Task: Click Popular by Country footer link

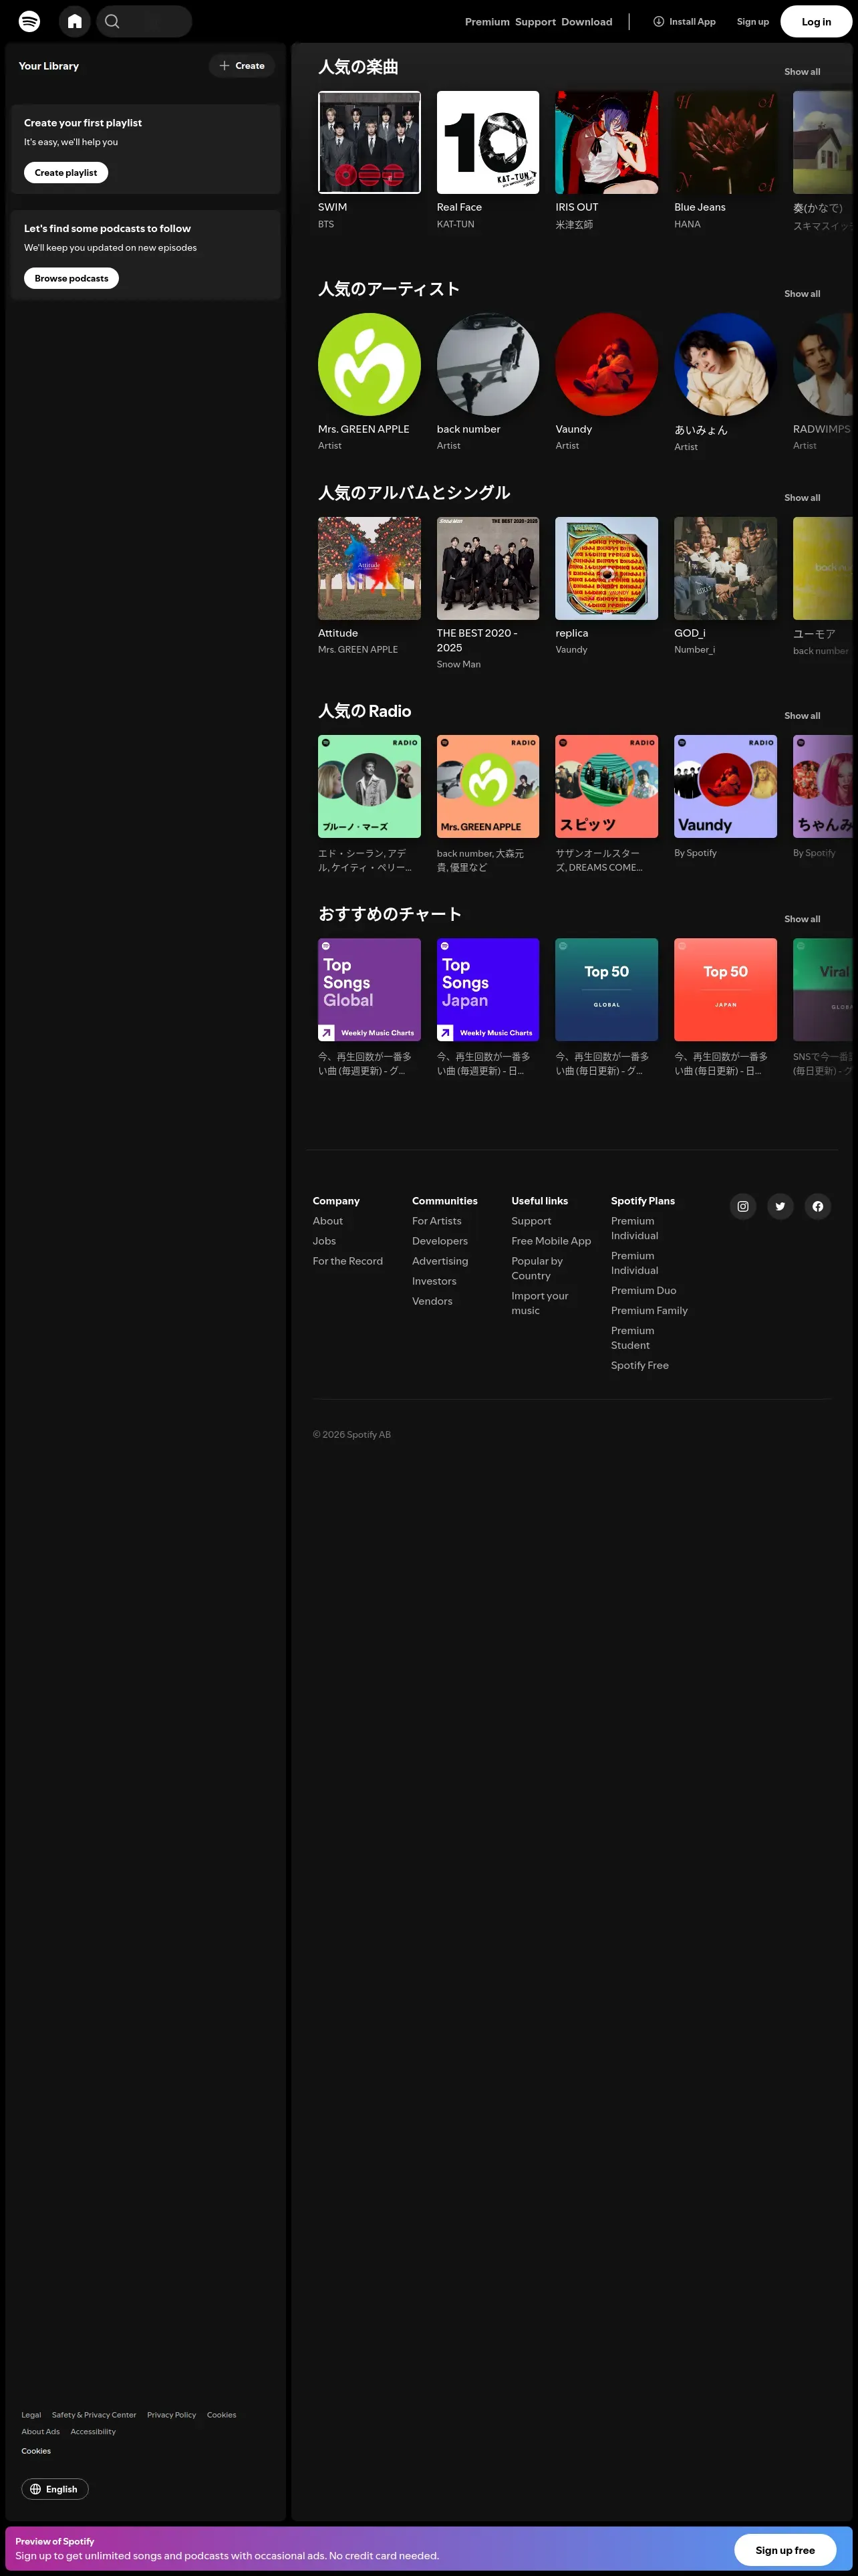Action: (537, 1268)
